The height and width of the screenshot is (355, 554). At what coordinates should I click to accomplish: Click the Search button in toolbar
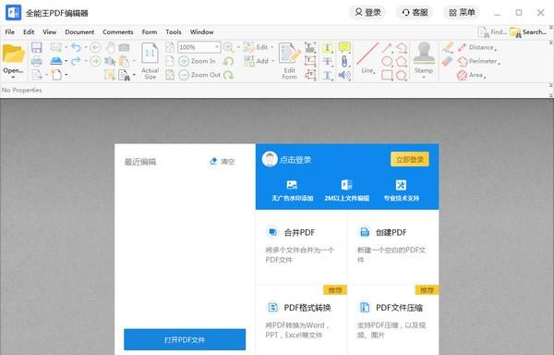pos(528,32)
